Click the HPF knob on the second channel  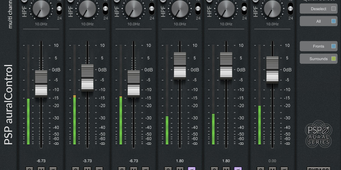coord(88,9)
